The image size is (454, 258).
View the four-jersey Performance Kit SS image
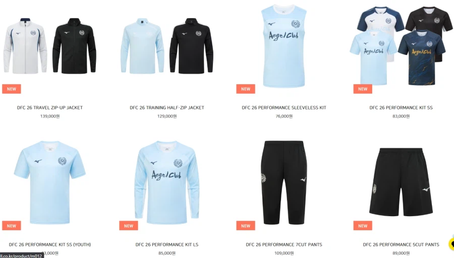401,46
